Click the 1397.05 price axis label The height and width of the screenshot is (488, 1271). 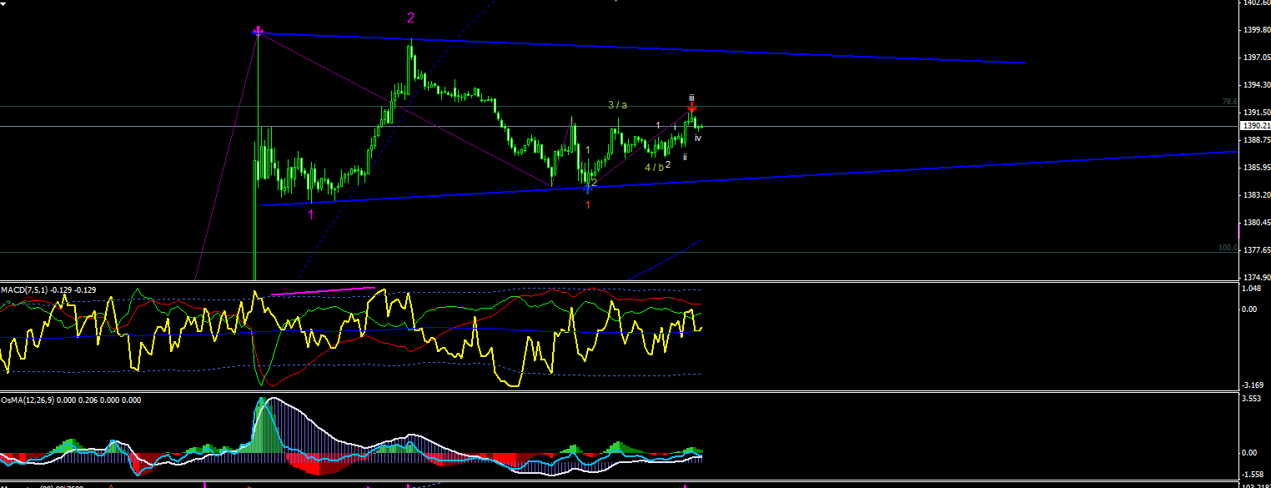coord(1256,58)
